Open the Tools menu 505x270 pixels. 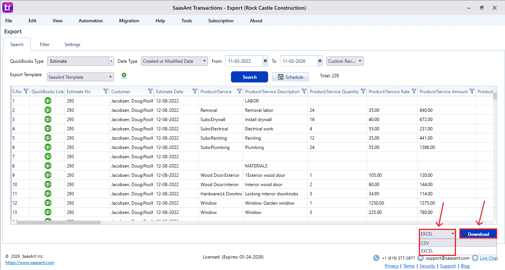point(186,21)
